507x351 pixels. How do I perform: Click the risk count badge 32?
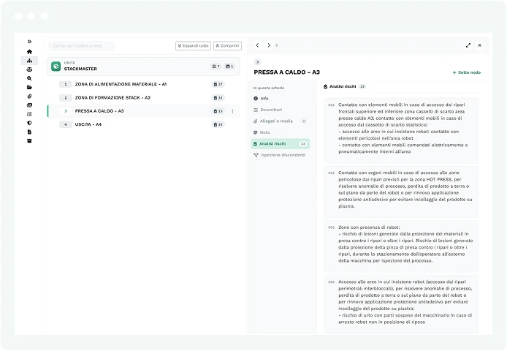[x=218, y=98]
